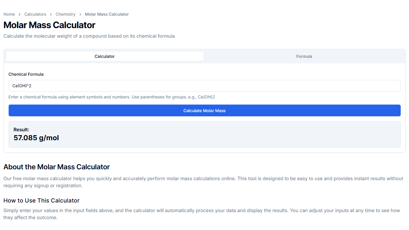The width and height of the screenshot is (409, 230).
Task: Click the subtitle about calculating molecular weight
Action: point(89,36)
